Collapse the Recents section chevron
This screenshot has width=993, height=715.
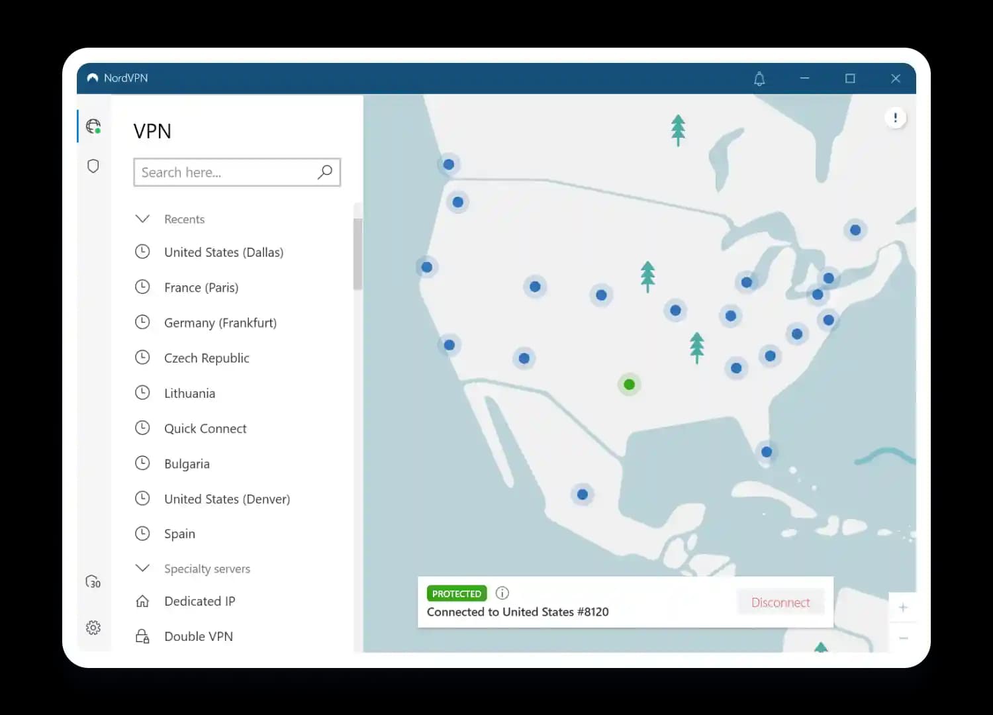[142, 218]
